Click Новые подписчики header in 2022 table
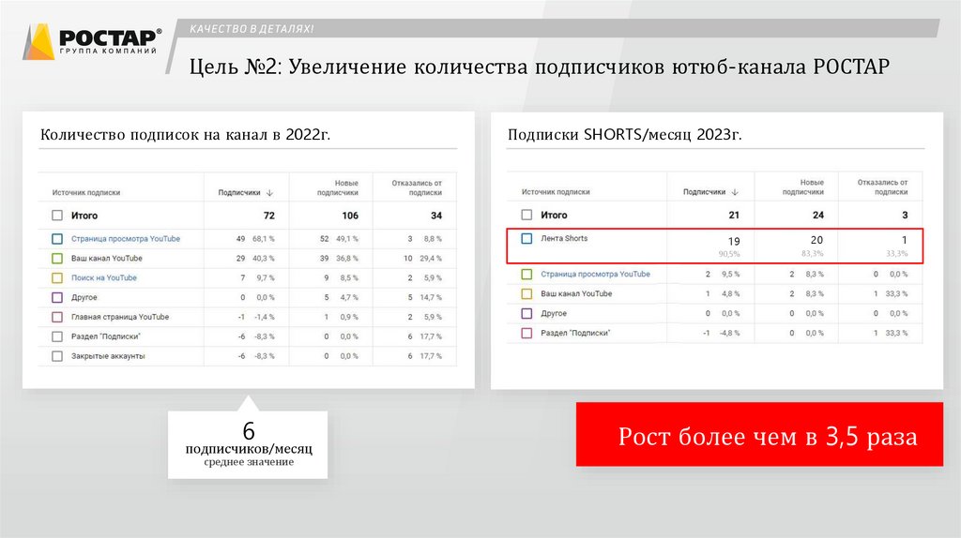This screenshot has height=538, width=961. [x=338, y=187]
